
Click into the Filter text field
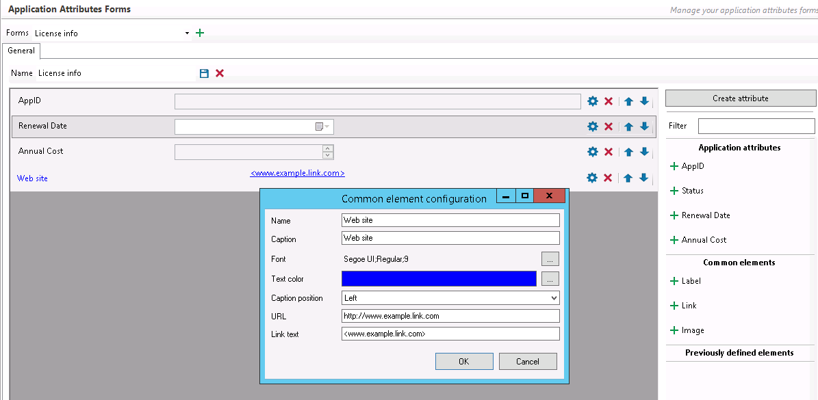[756, 126]
